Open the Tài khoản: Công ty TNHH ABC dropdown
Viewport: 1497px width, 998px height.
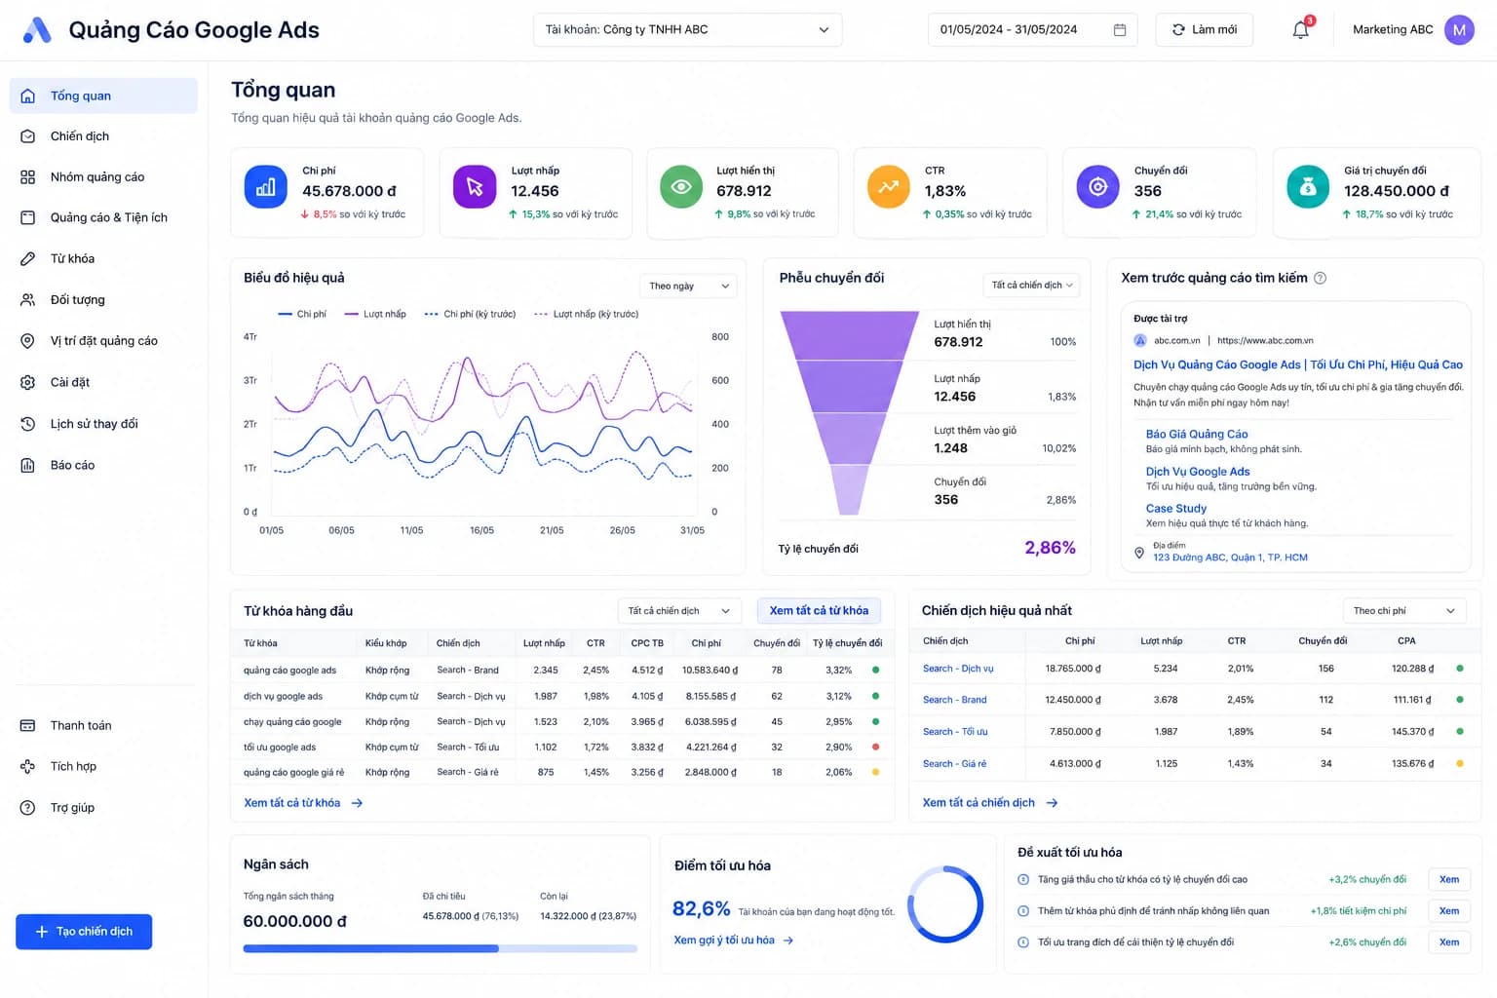point(687,30)
